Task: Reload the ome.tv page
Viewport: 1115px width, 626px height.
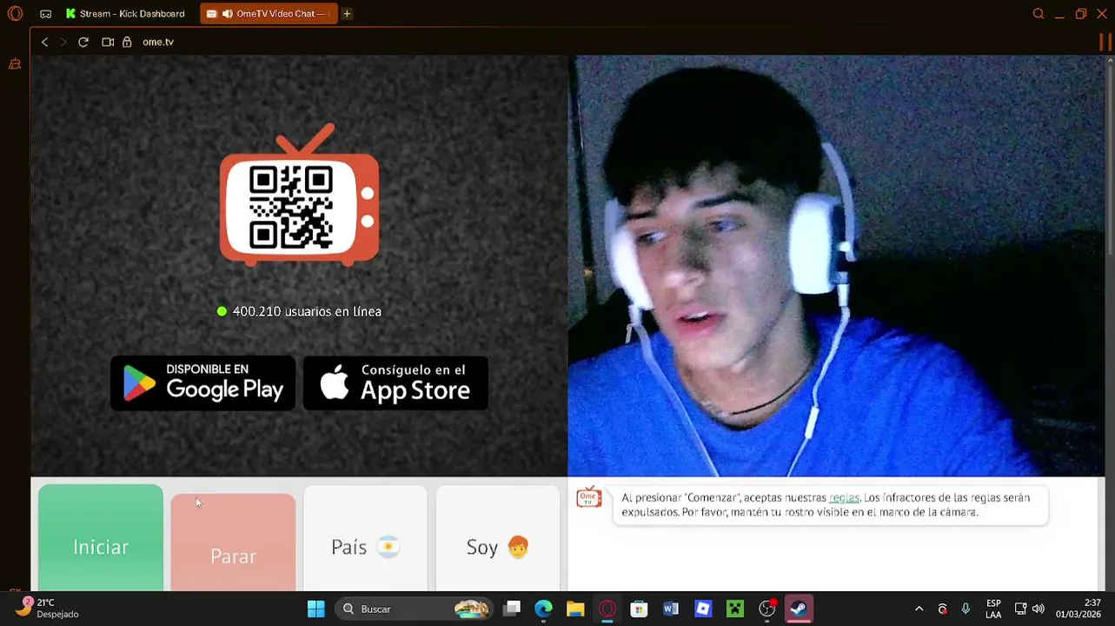Action: pos(83,42)
